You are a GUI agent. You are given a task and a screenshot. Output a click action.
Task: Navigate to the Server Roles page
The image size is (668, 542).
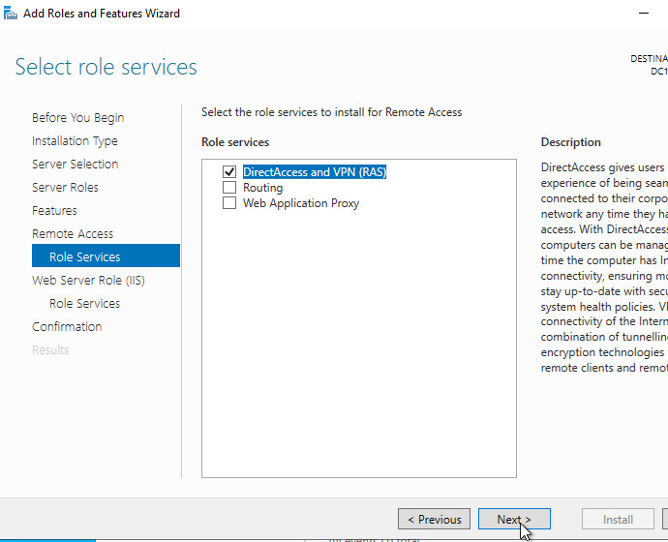coord(65,188)
